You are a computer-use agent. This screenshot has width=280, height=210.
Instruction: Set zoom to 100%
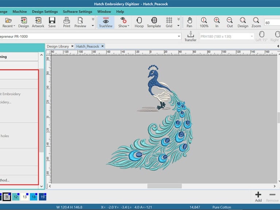pos(204,22)
